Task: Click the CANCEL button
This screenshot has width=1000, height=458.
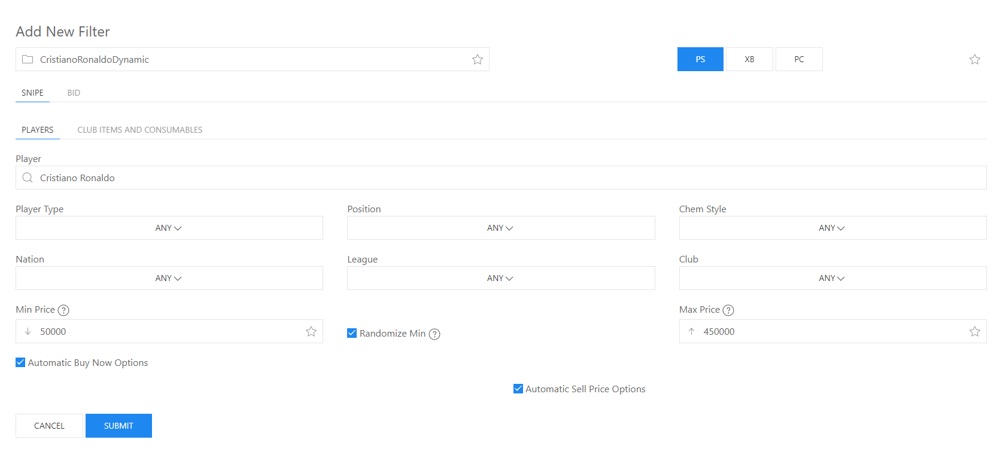Action: [x=49, y=426]
